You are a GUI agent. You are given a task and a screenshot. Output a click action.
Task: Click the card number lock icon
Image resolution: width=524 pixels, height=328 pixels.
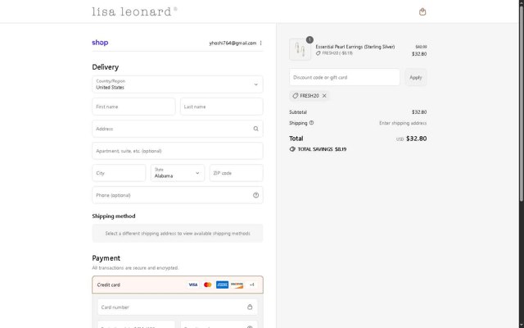[250, 307]
